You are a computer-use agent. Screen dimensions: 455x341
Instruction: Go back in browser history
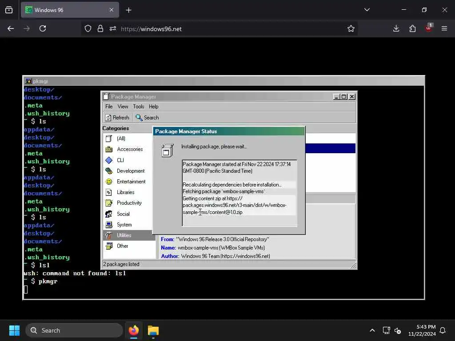pos(11,29)
